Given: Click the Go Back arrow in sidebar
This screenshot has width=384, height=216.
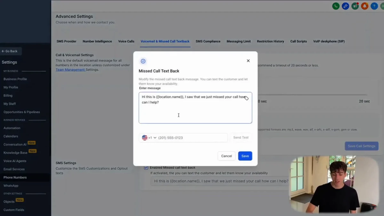Looking at the screenshot, I should 10,51.
